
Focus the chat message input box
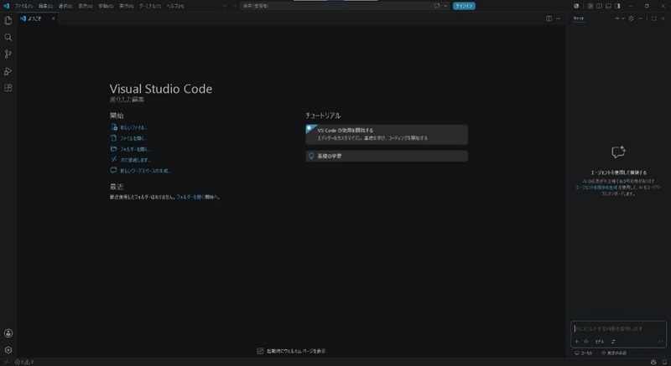coord(618,328)
